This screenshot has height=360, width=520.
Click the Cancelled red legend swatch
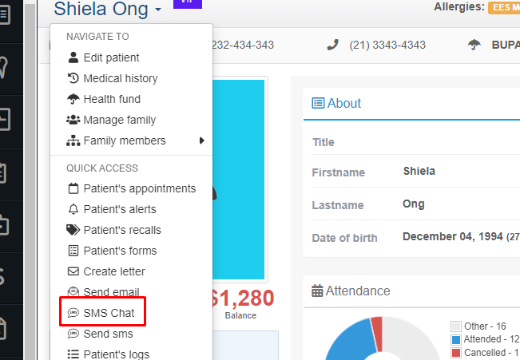[x=456, y=353]
